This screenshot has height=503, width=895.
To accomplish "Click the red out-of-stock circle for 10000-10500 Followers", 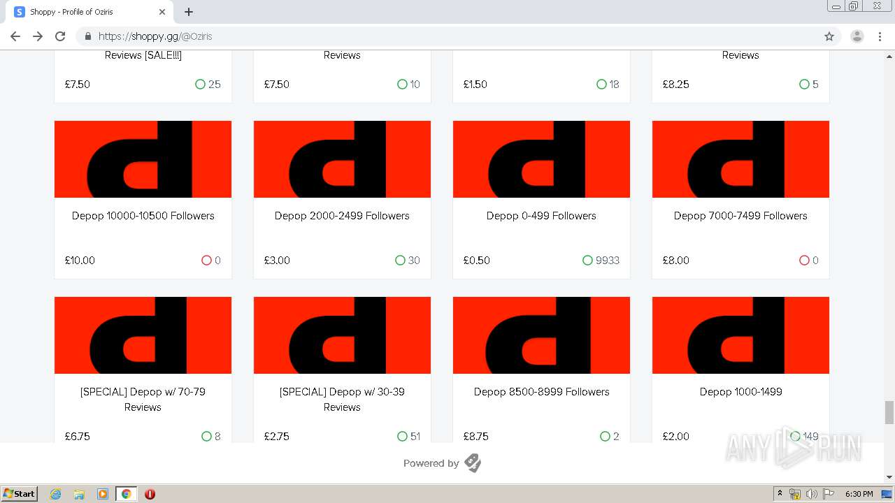I will pyautogui.click(x=206, y=261).
